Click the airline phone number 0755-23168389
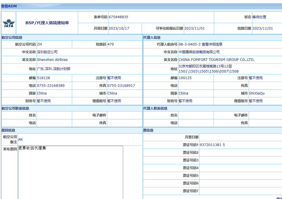The height and width of the screenshot is (199, 282). [x=51, y=86]
